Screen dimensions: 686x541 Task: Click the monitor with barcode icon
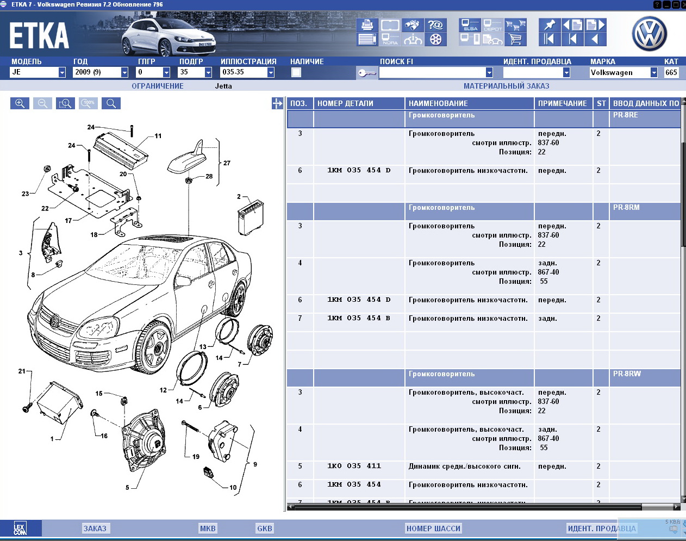pos(470,39)
